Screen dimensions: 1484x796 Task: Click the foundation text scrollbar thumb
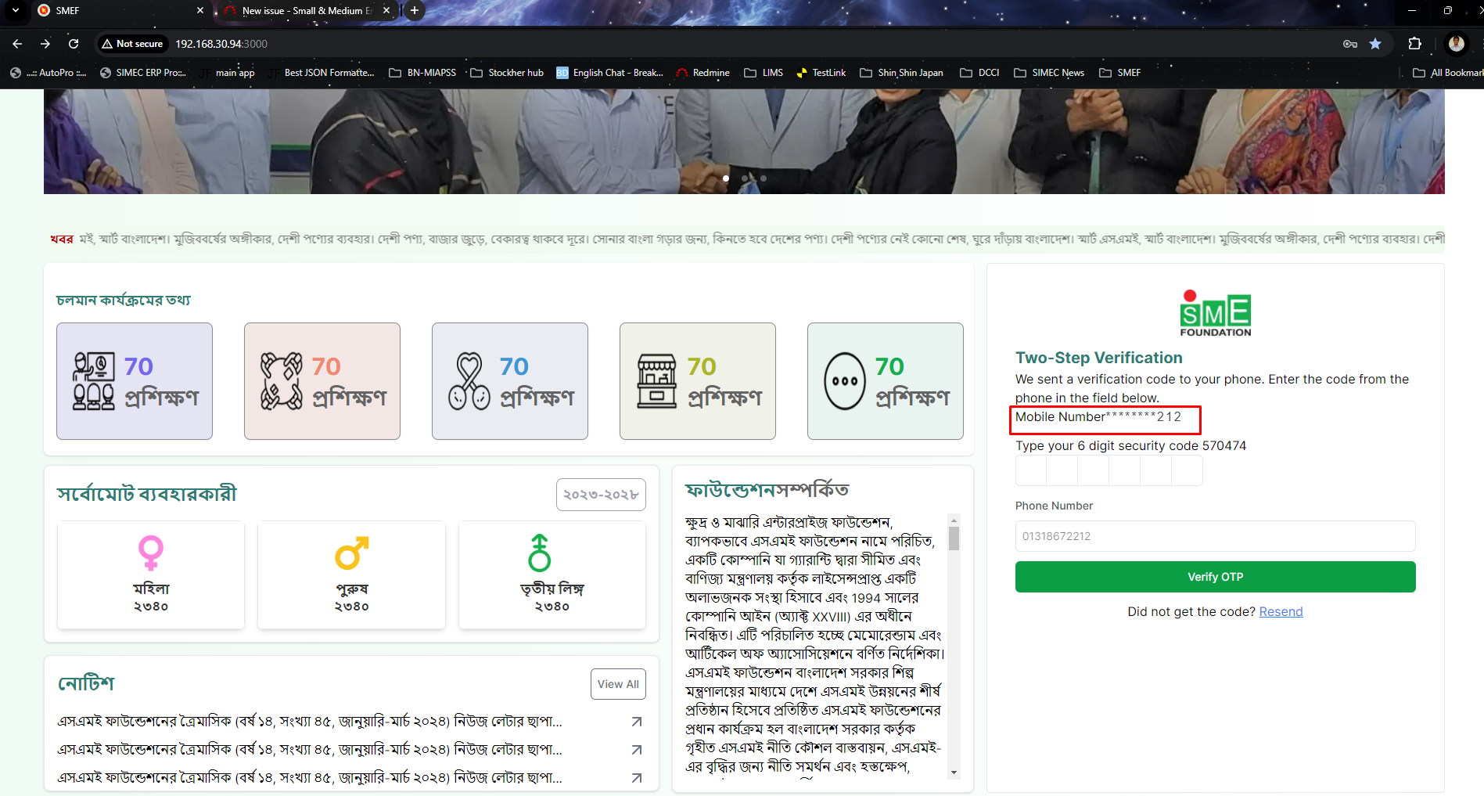point(954,538)
